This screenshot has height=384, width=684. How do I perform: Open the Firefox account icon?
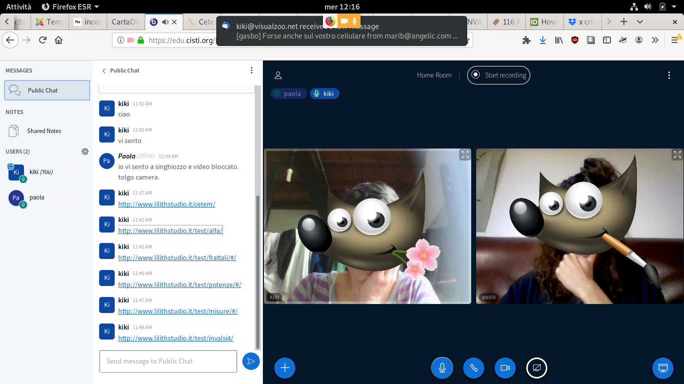click(639, 40)
